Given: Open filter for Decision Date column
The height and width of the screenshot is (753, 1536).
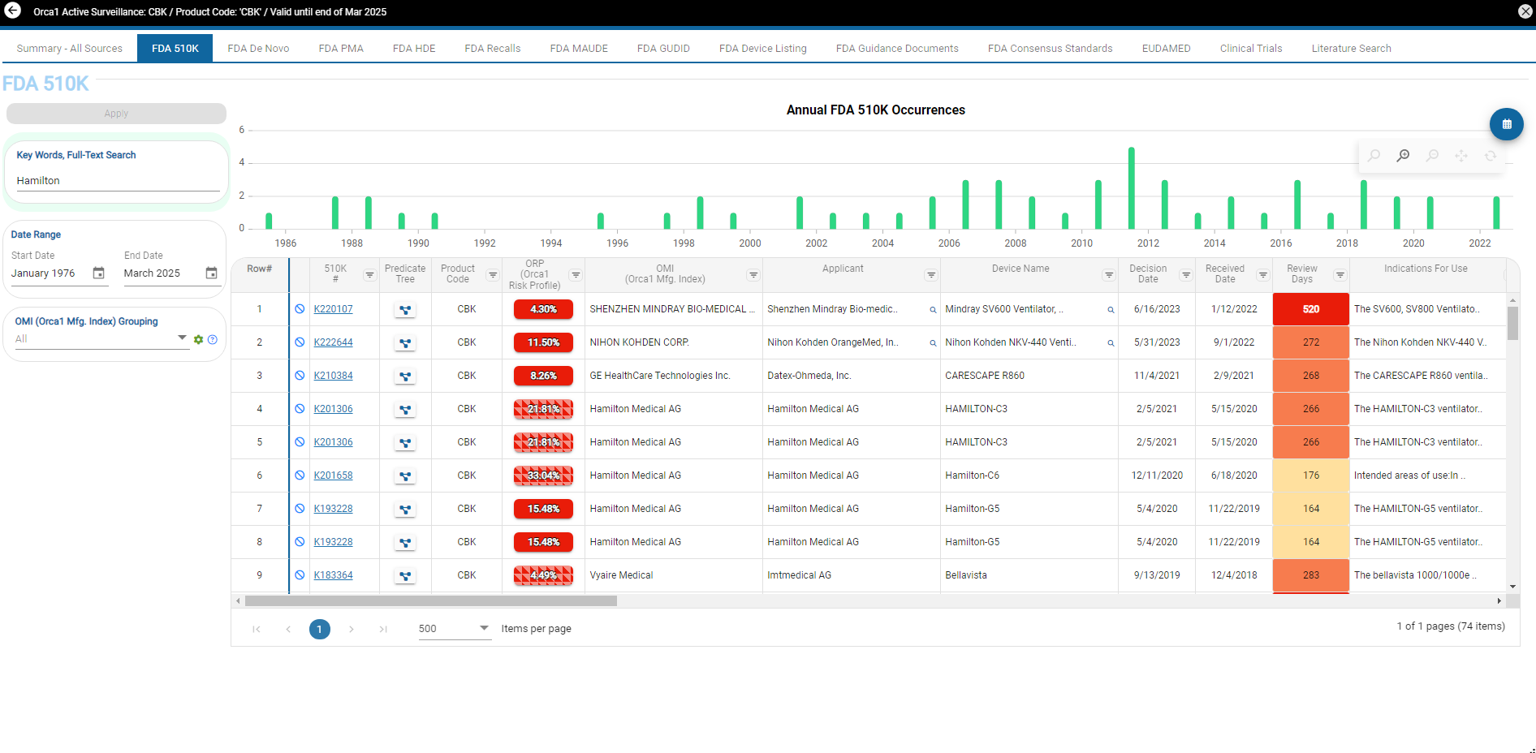Looking at the screenshot, I should click(1186, 275).
